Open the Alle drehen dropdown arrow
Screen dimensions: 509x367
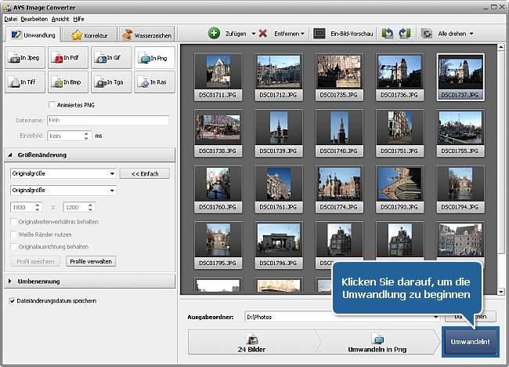point(471,35)
